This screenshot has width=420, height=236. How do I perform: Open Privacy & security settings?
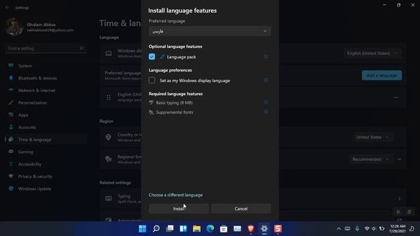46,176
